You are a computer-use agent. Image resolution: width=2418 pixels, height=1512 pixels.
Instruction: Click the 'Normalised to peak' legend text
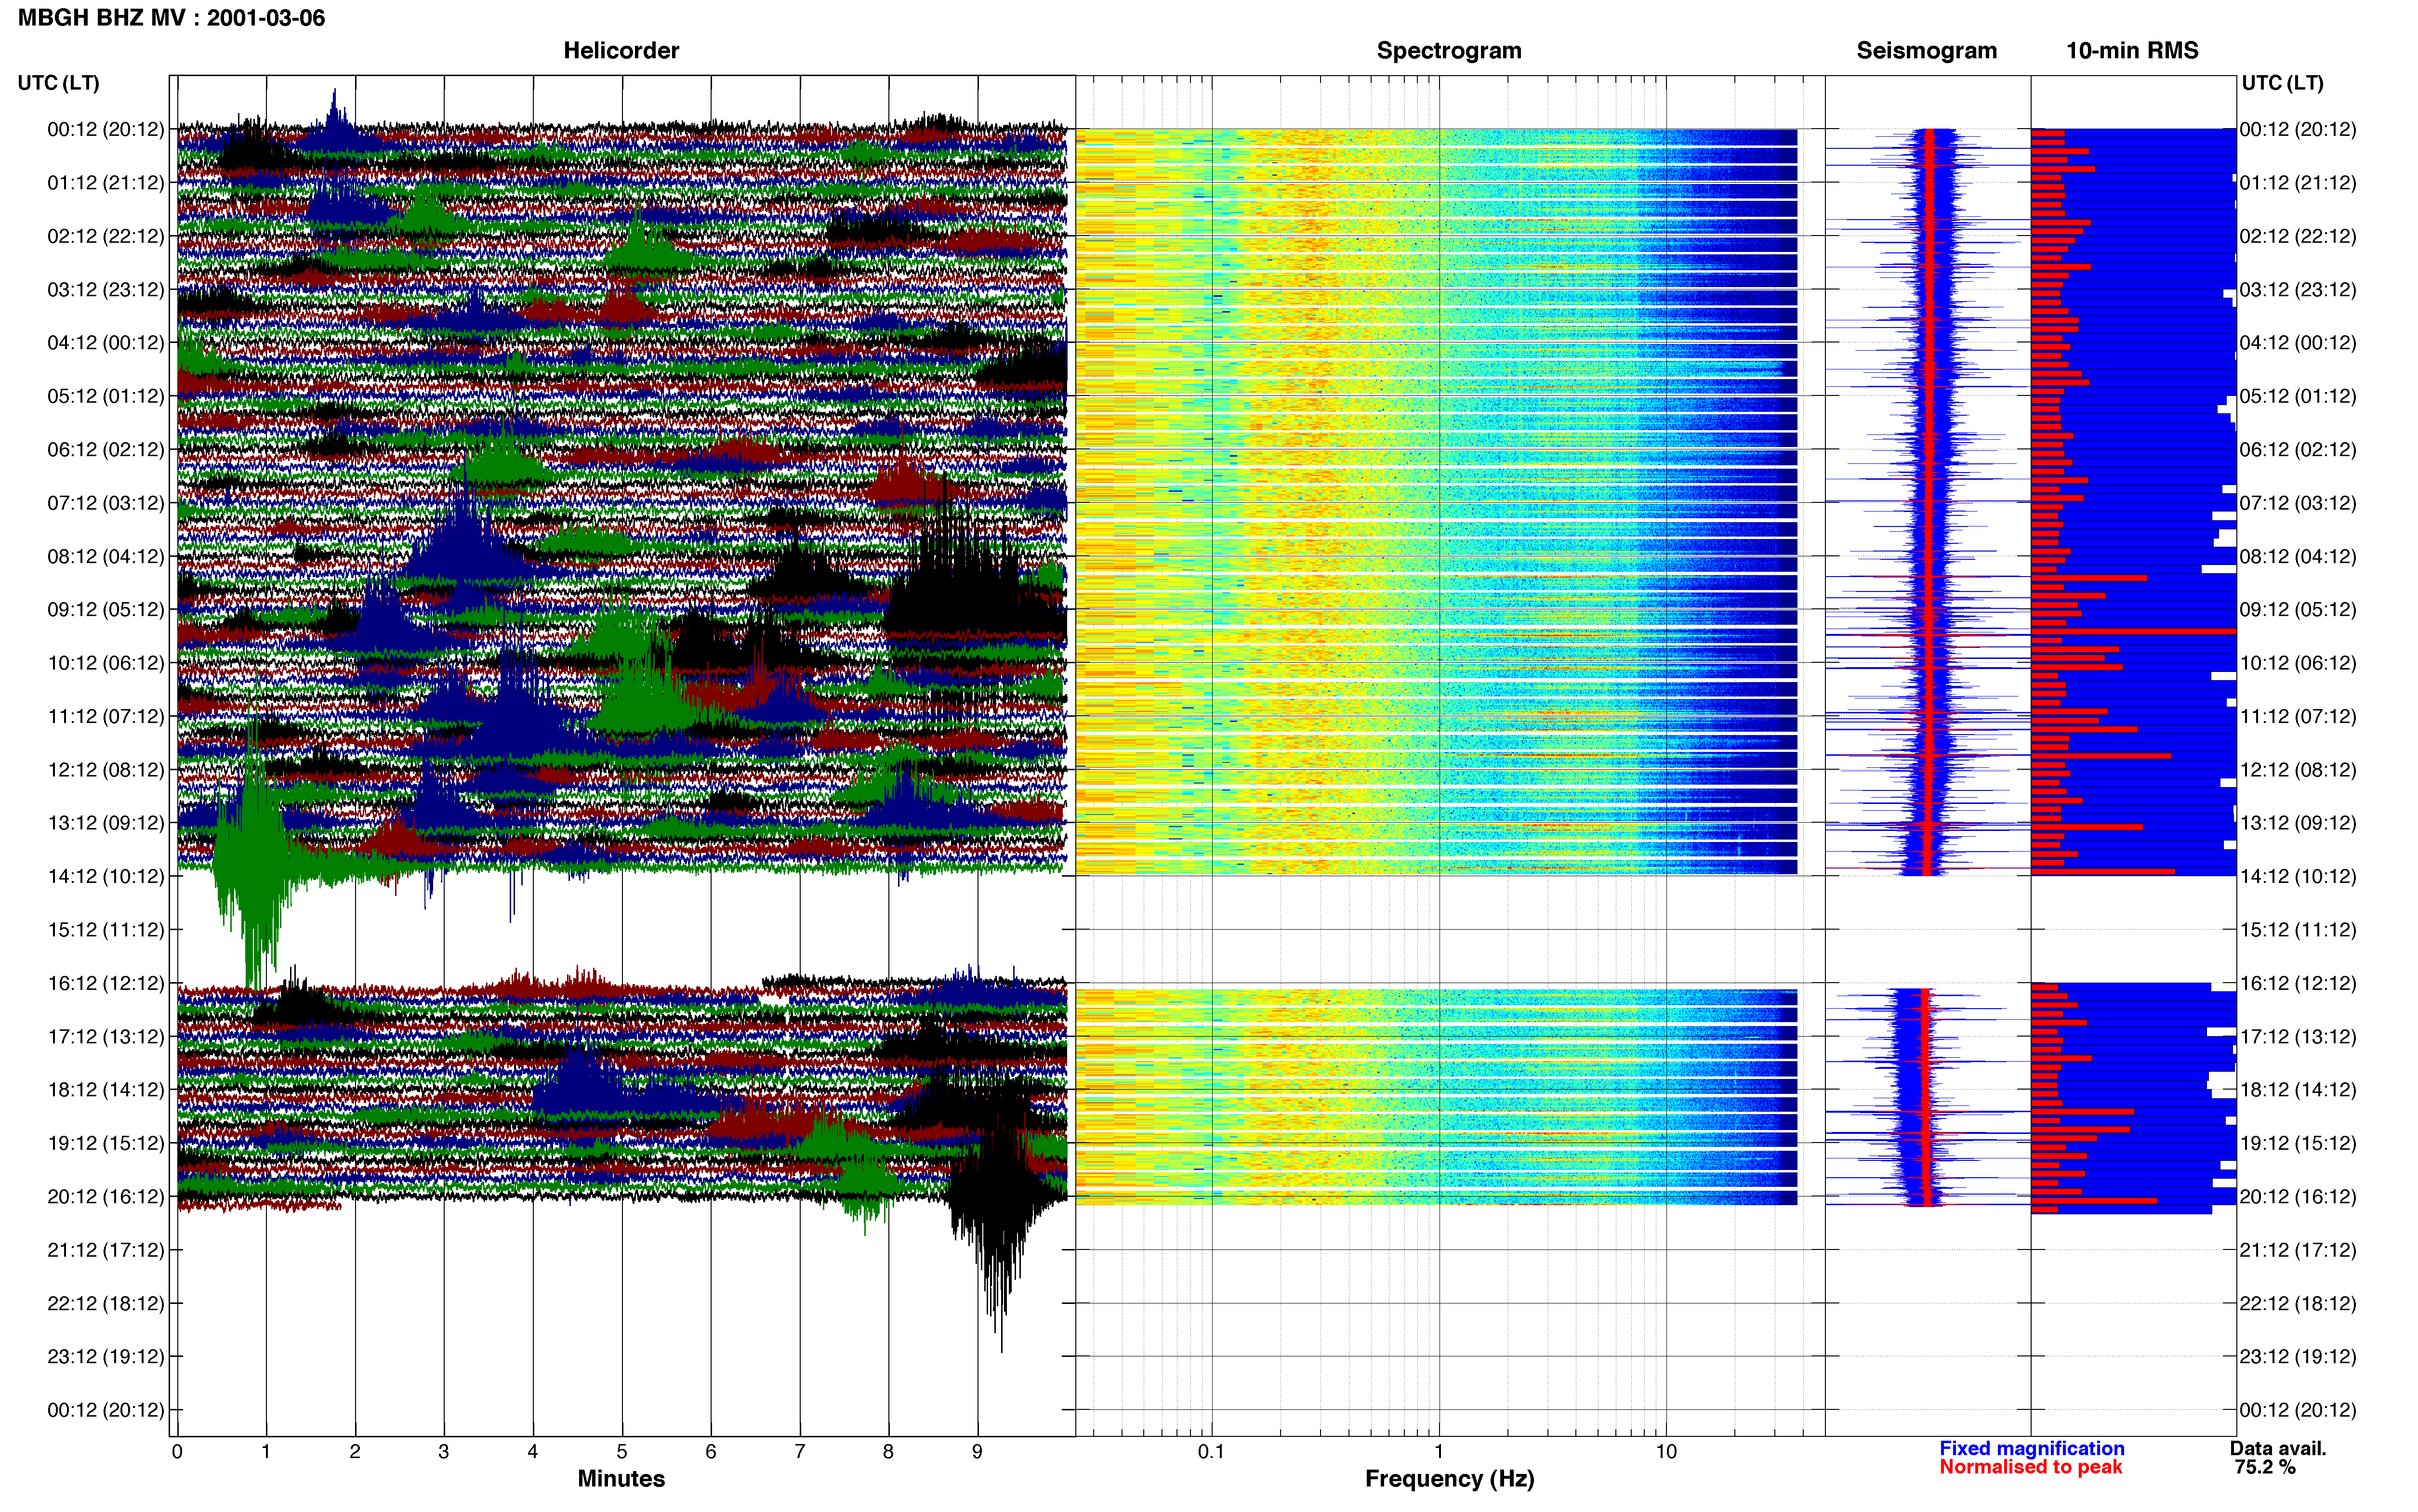2030,1467
